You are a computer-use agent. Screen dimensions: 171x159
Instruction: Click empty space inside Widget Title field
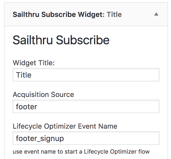tap(108, 75)
